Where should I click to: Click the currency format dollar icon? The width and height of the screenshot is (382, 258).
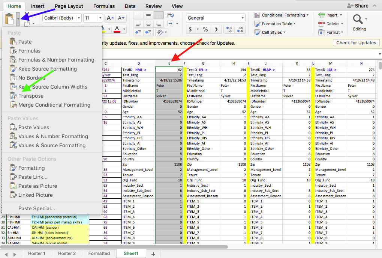(190, 29)
